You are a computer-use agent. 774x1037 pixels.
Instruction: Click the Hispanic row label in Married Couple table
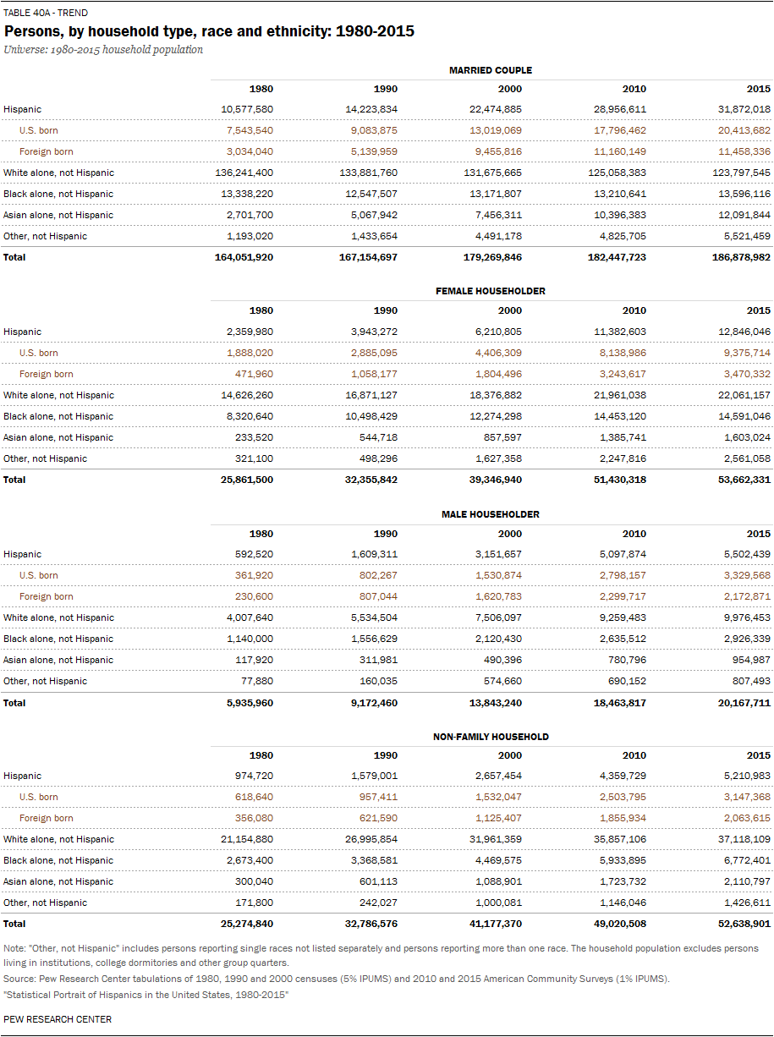(22, 109)
